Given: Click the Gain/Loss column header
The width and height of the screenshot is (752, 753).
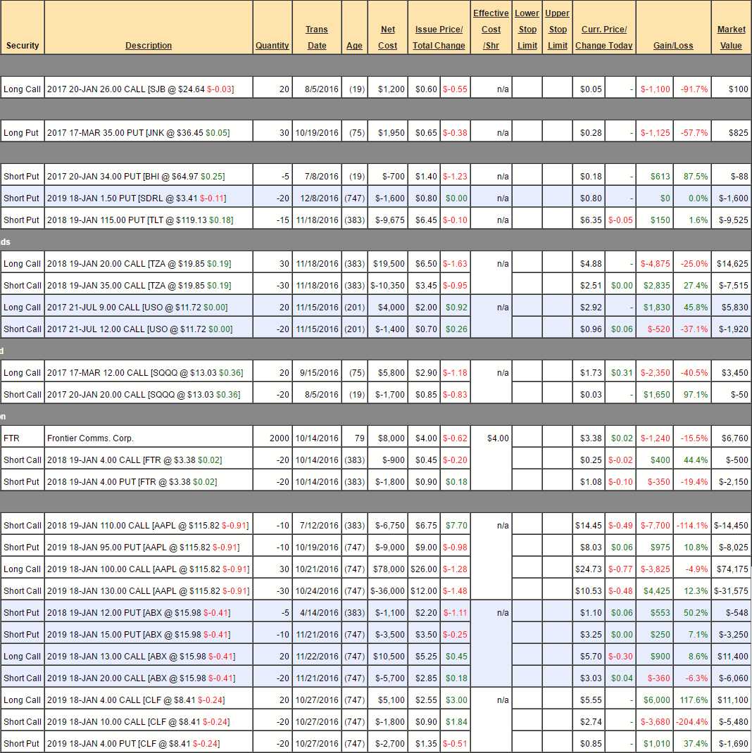Looking at the screenshot, I should (x=672, y=46).
